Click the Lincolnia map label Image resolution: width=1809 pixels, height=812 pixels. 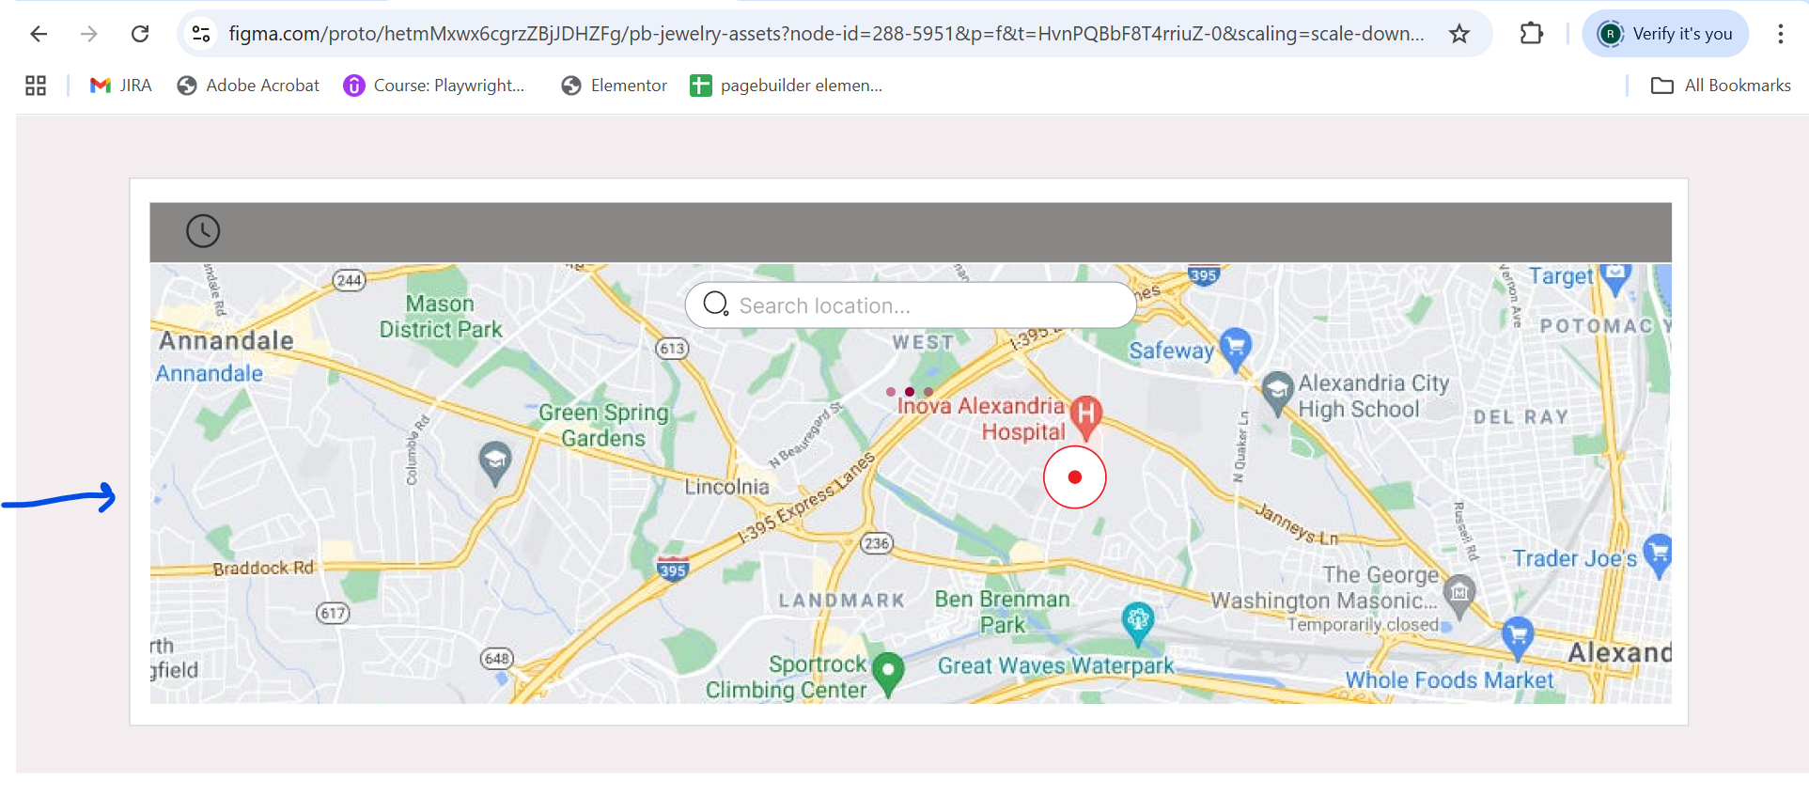click(726, 487)
